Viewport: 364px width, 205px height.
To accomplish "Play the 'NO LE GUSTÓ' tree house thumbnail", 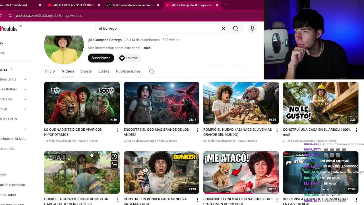I will click(x=321, y=103).
